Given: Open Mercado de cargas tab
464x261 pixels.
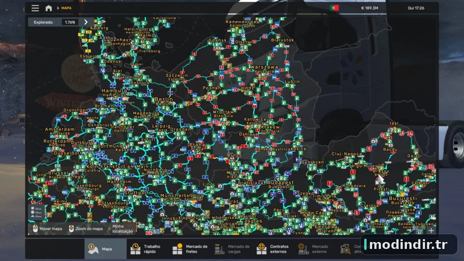Looking at the screenshot, I should click(x=232, y=249).
